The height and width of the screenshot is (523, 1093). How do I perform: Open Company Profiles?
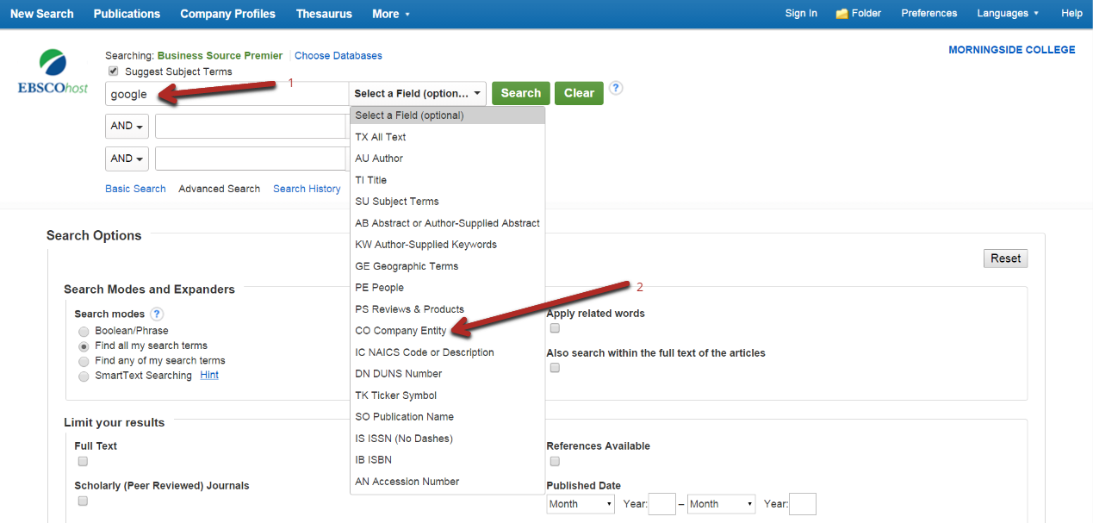228,14
